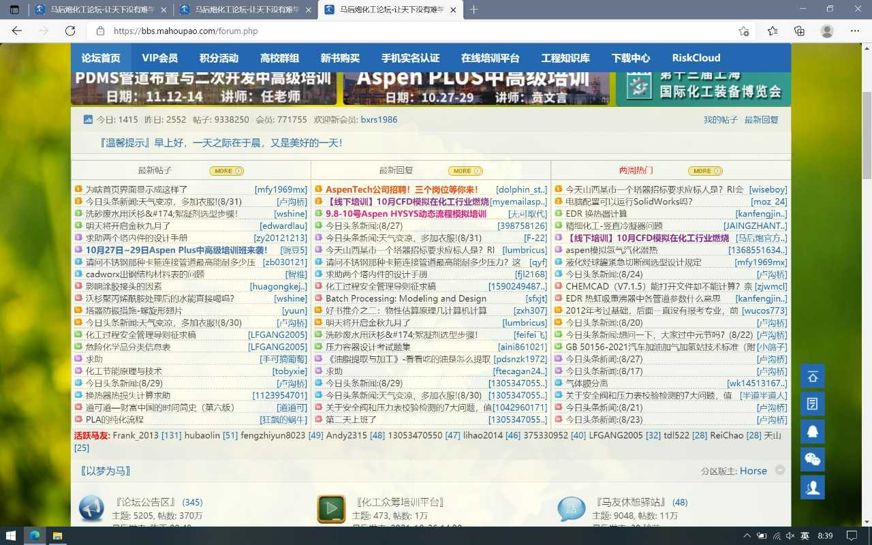The image size is (872, 545).
Task: Click the user contact floating sidebar icon
Action: pos(813,487)
